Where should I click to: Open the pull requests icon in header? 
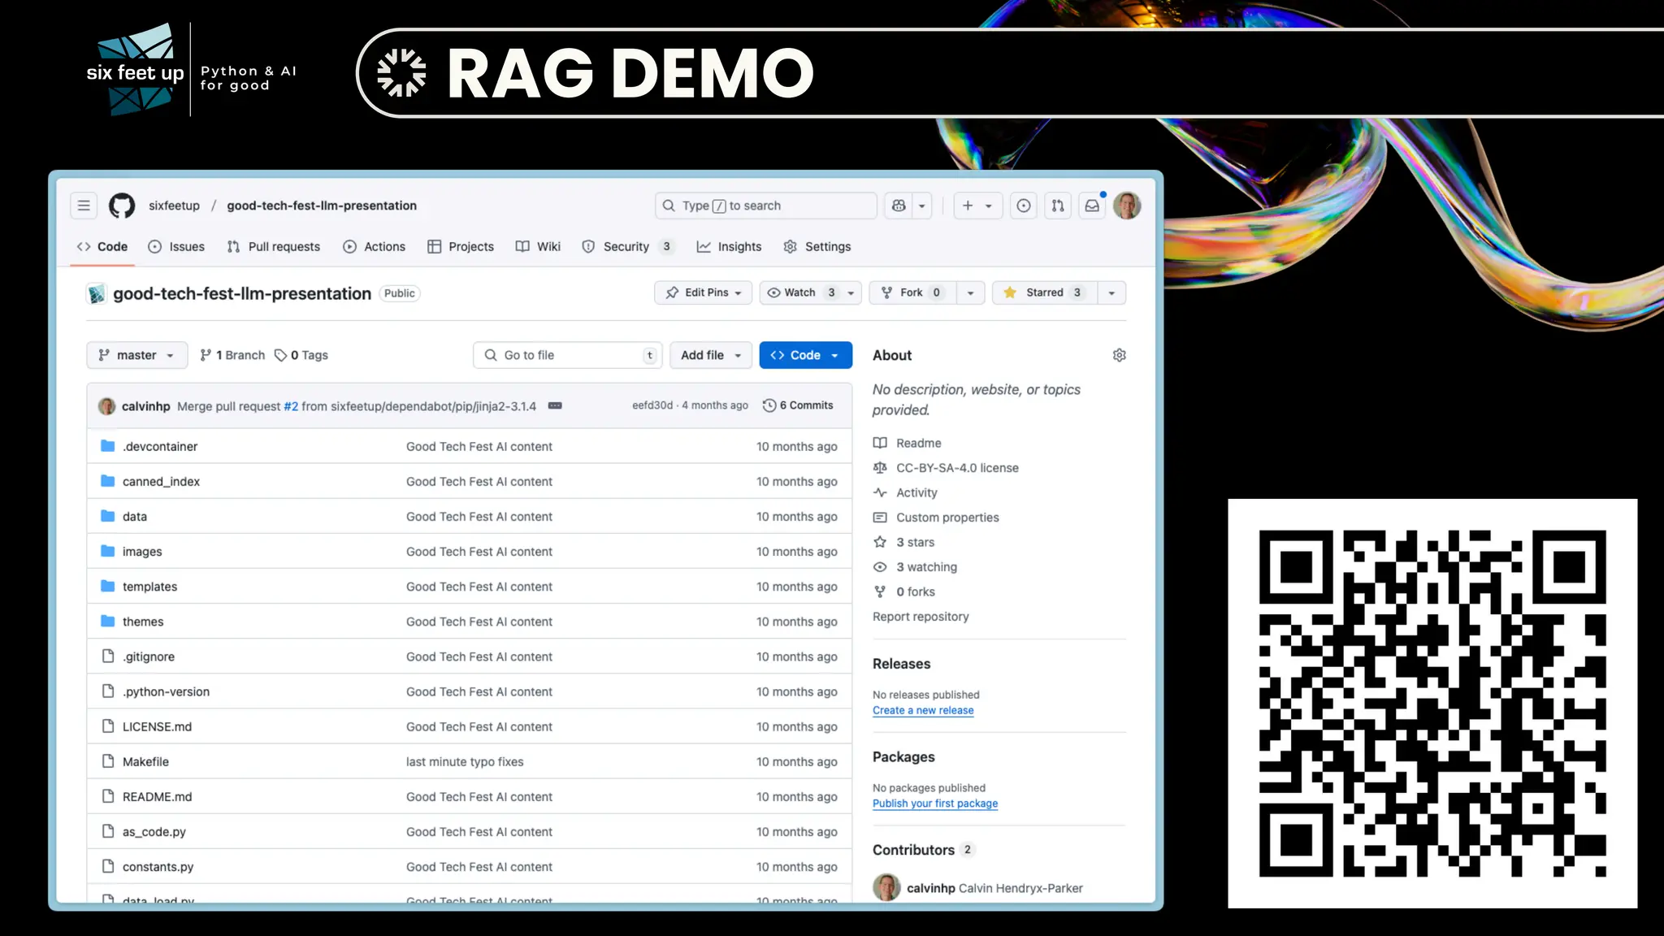1058,206
